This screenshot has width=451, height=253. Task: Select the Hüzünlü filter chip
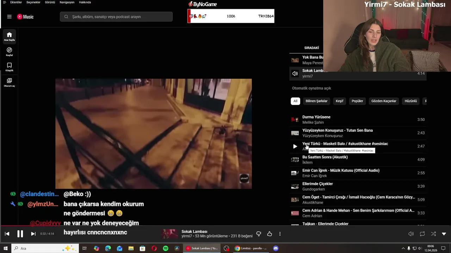coord(410,101)
